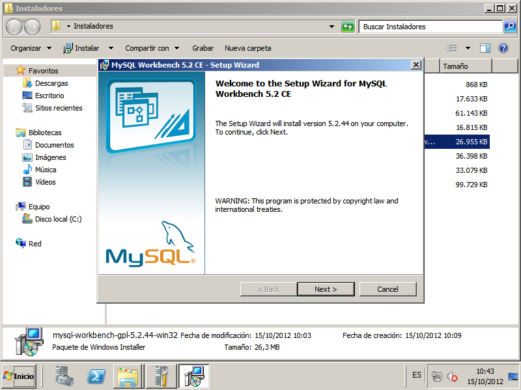Open the Compartir con menu

point(152,48)
